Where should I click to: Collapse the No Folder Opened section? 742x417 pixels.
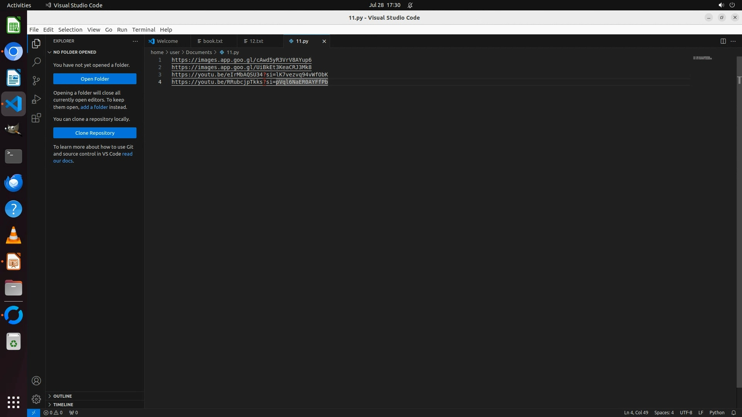pos(75,52)
